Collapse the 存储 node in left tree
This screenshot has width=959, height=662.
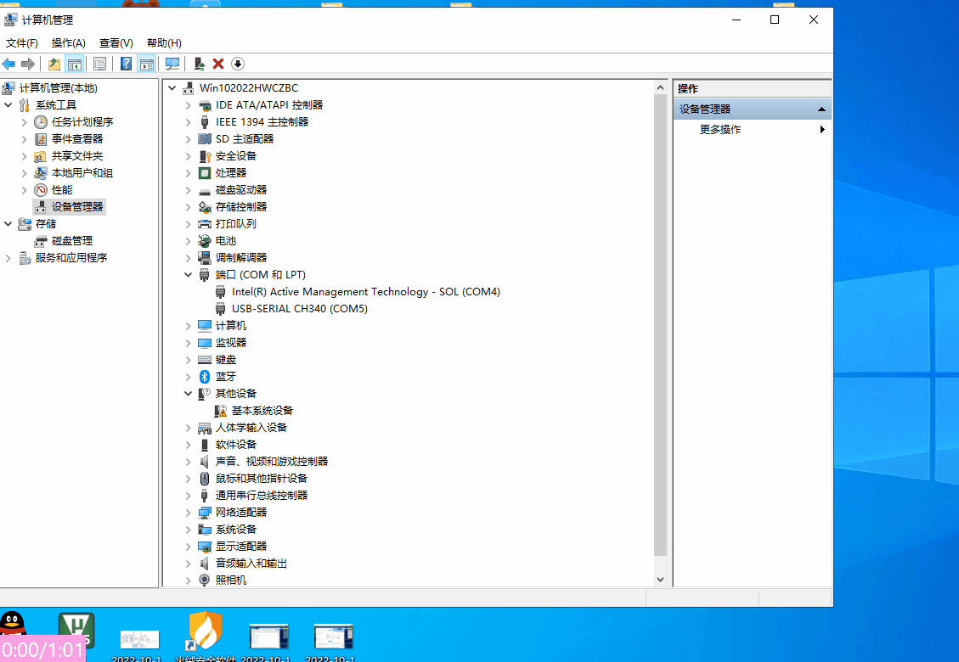click(x=8, y=224)
